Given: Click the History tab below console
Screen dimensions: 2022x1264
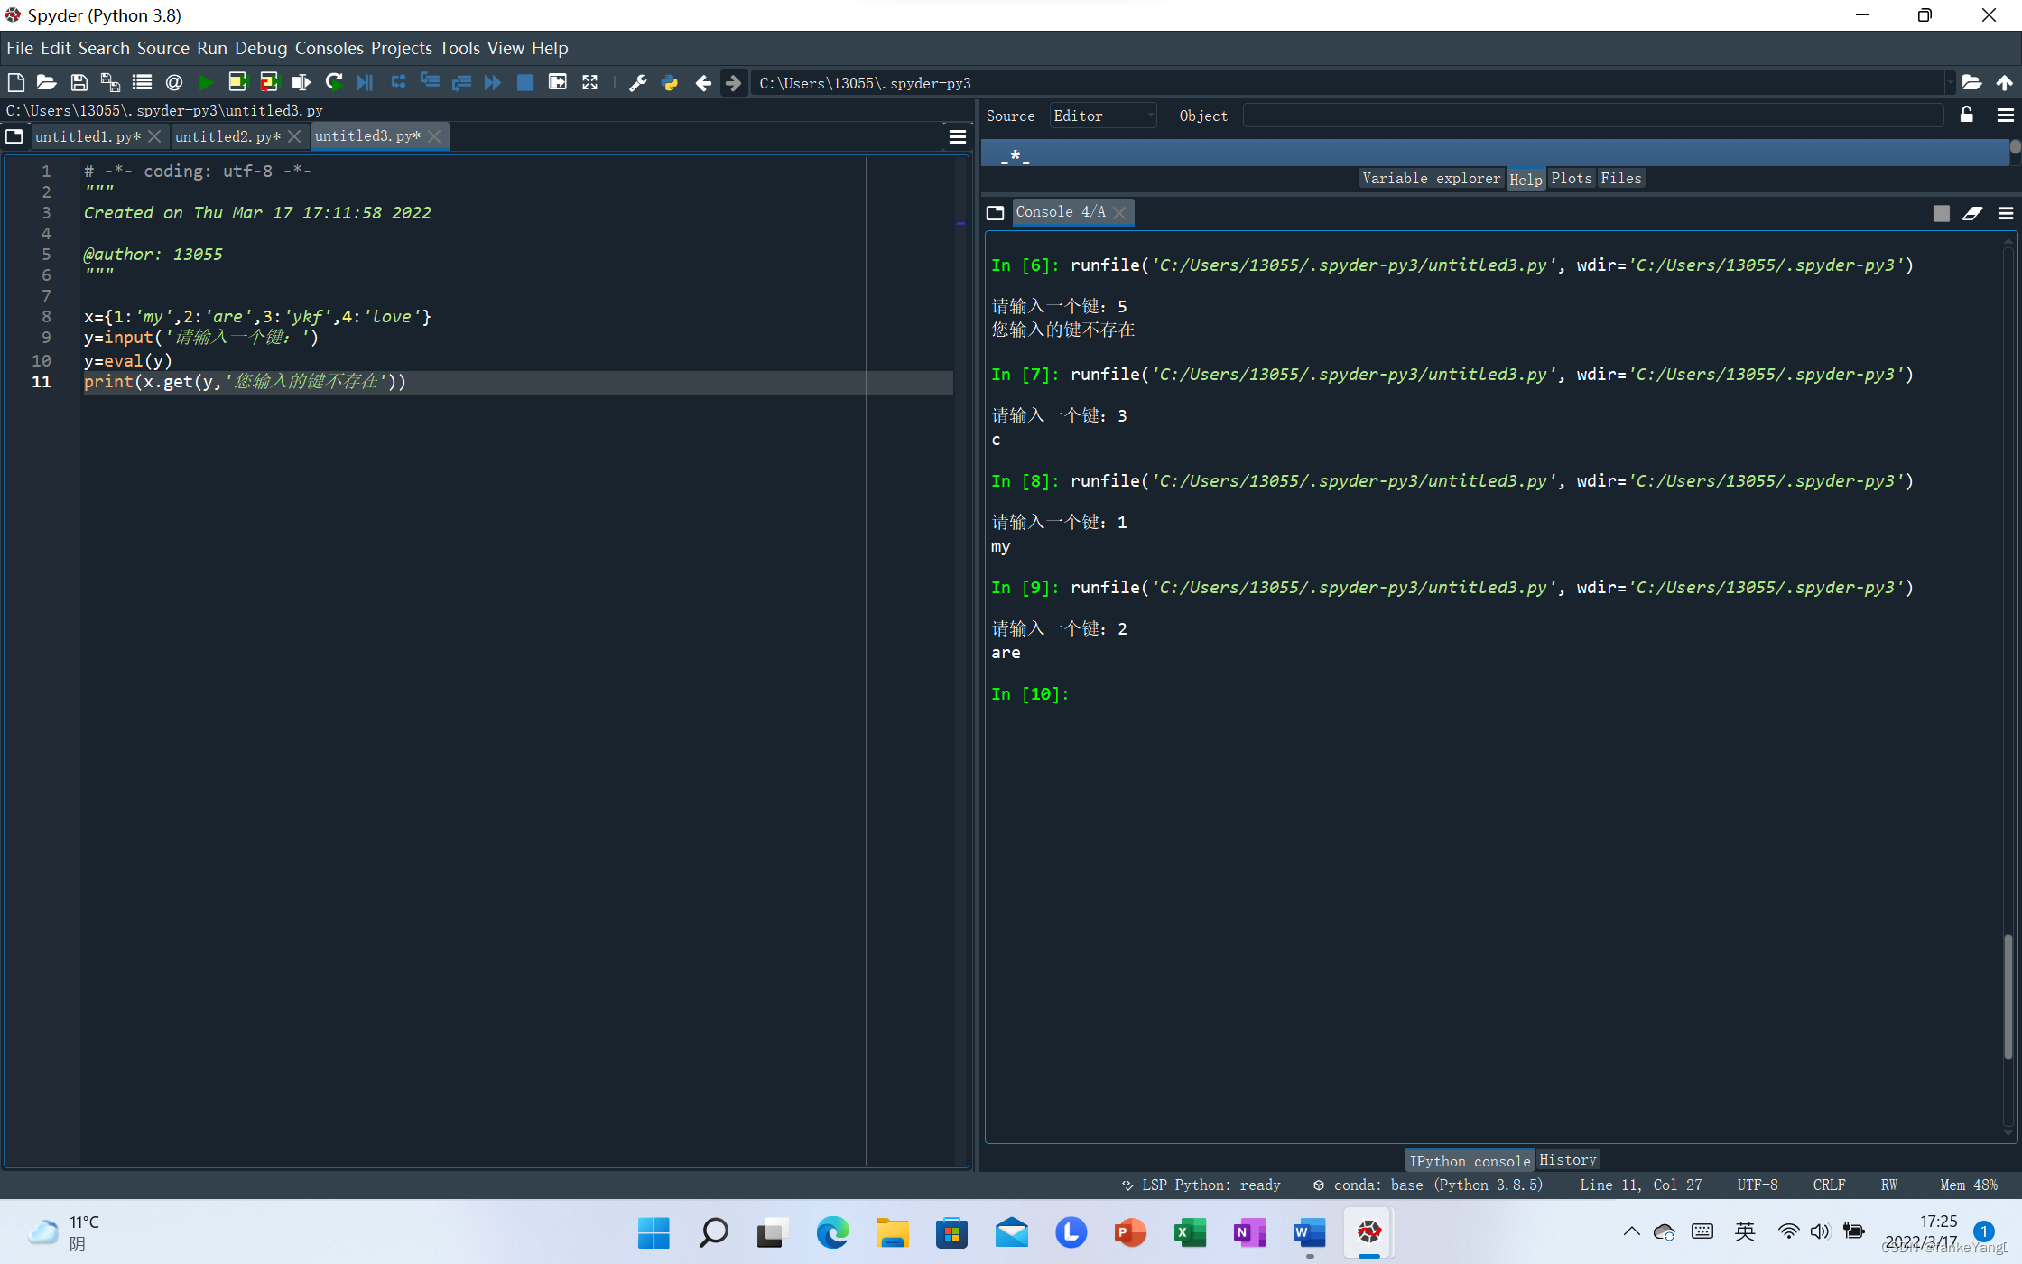Looking at the screenshot, I should tap(1567, 1160).
